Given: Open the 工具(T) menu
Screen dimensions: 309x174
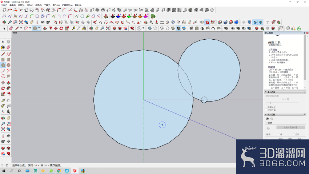Looking at the screenshot, I should pos(47,5).
